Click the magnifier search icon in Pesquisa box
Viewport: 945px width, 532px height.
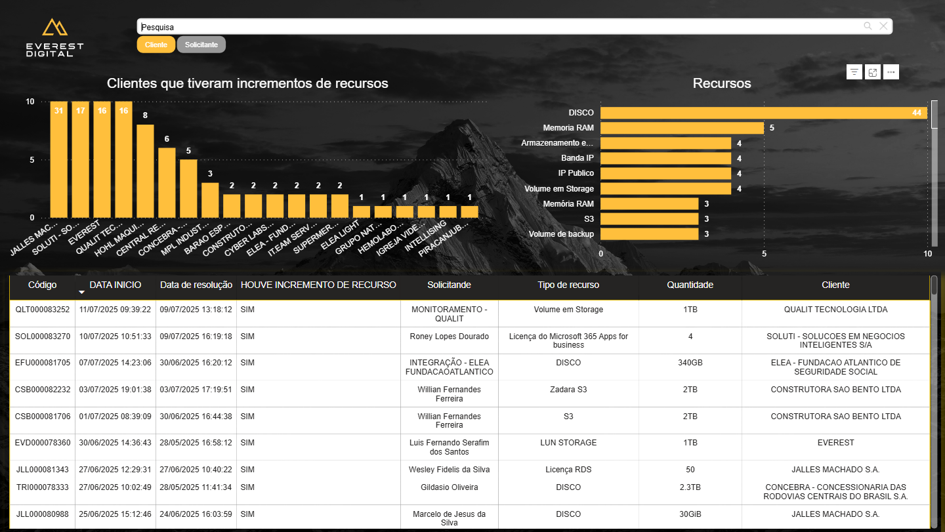point(868,26)
